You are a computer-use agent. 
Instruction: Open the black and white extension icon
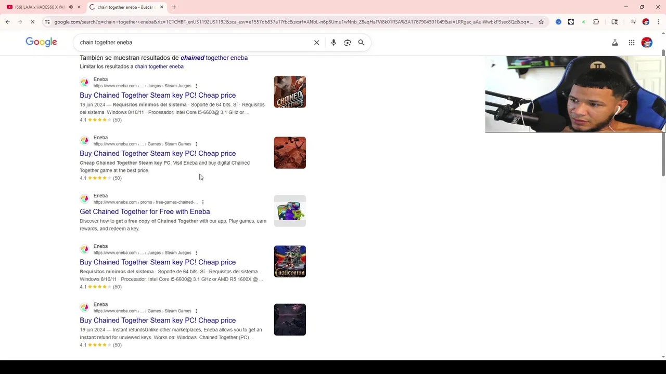(x=571, y=22)
